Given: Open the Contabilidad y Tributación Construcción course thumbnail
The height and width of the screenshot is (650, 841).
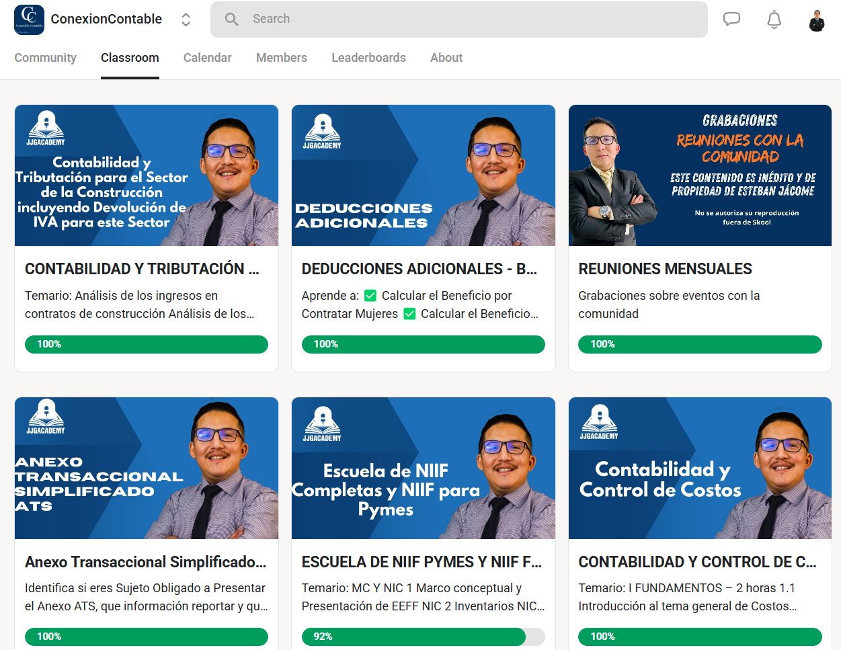Looking at the screenshot, I should 147,175.
